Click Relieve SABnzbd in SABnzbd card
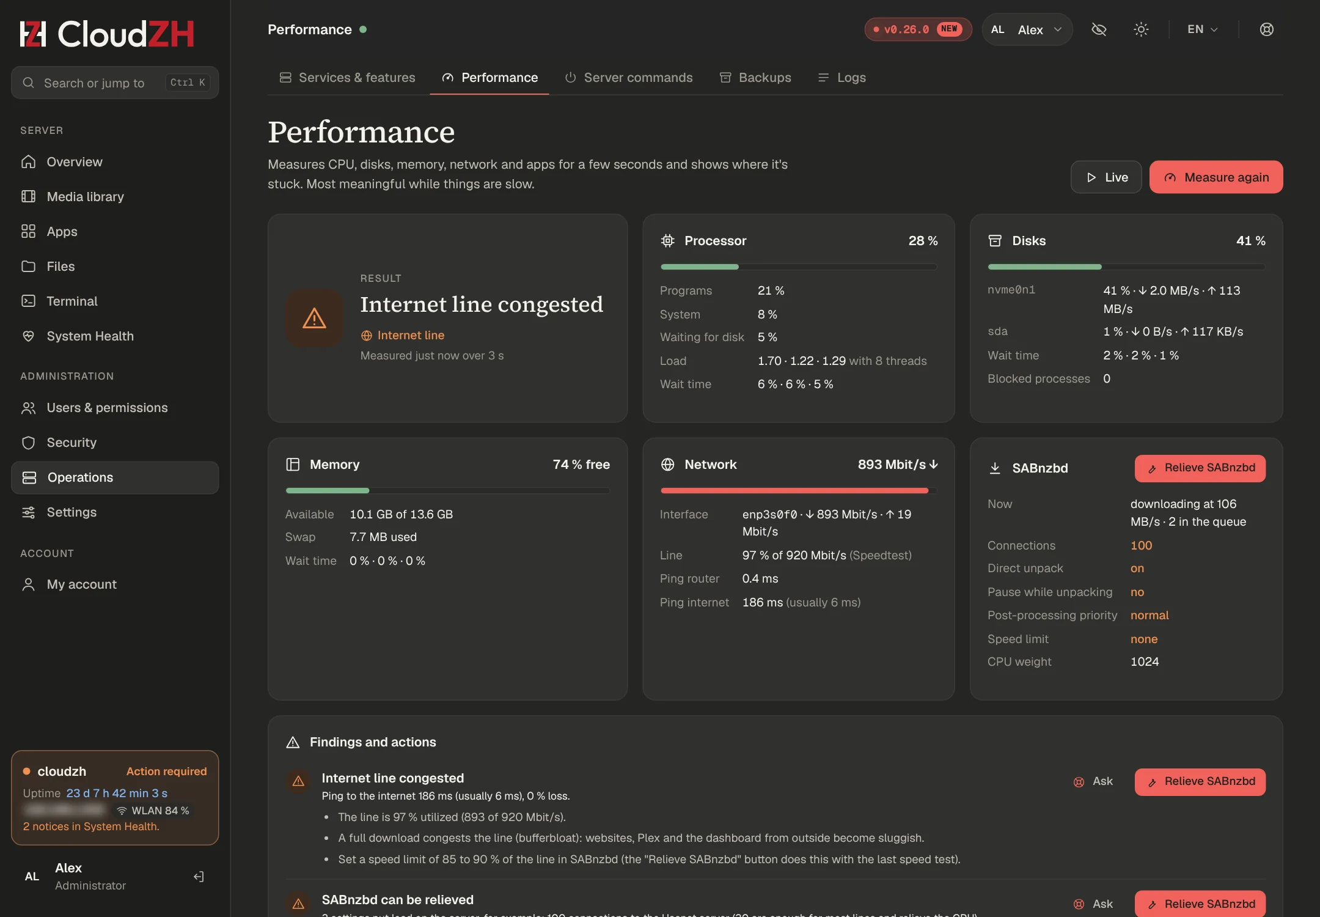This screenshot has height=917, width=1320. tap(1200, 468)
